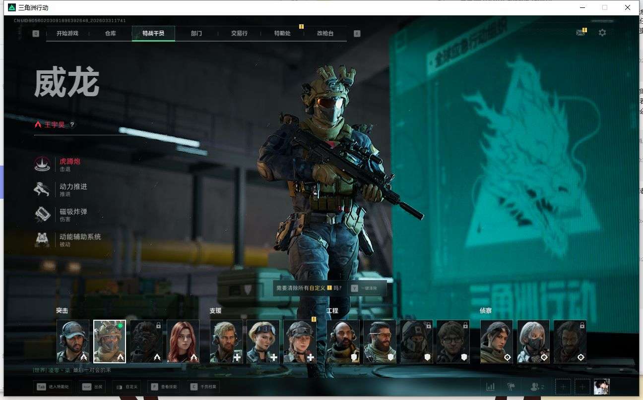Open the player avatar in bottom bar
Screen dimensions: 643x400
pyautogui.click(x=602, y=387)
